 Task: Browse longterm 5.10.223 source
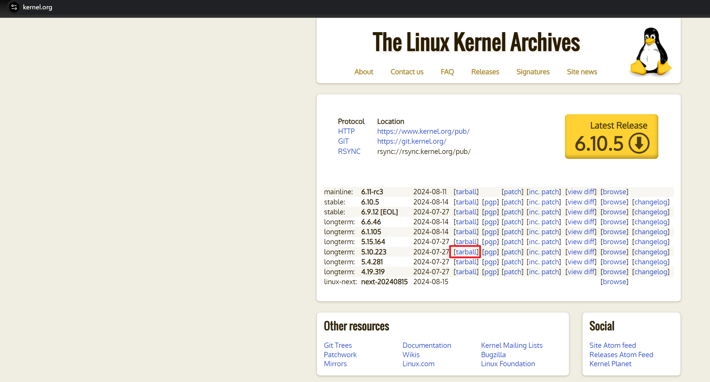614,252
